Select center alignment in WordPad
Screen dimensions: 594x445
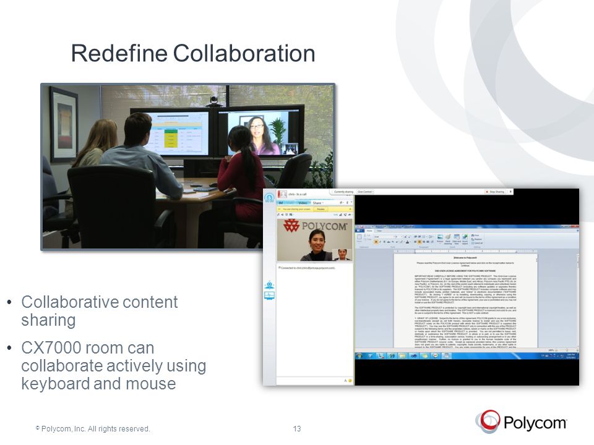pyautogui.click(x=420, y=242)
